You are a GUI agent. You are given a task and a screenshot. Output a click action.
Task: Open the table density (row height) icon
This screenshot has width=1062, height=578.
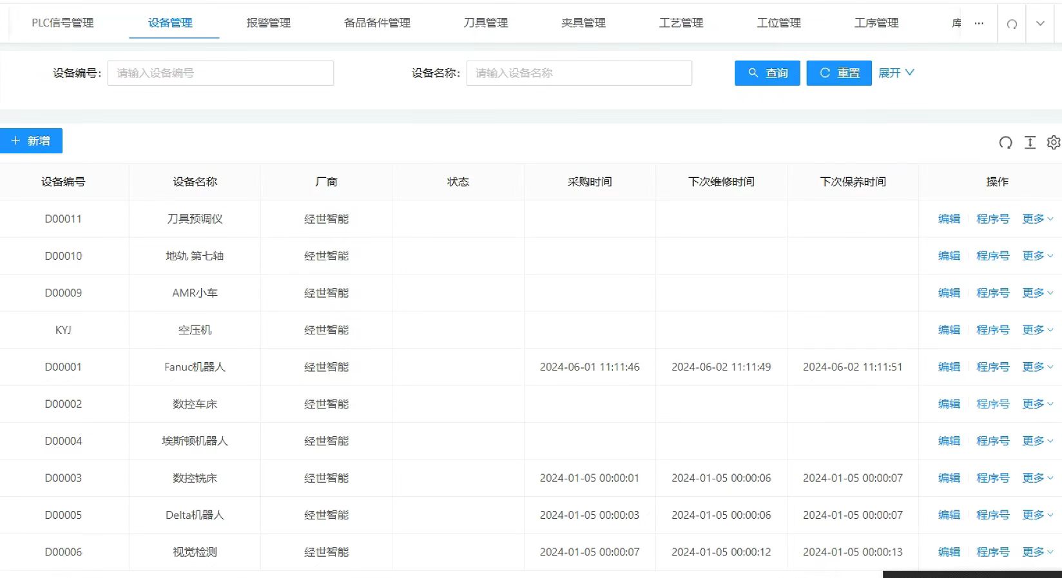[1030, 142]
